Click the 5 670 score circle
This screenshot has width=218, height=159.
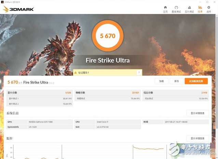click(107, 36)
